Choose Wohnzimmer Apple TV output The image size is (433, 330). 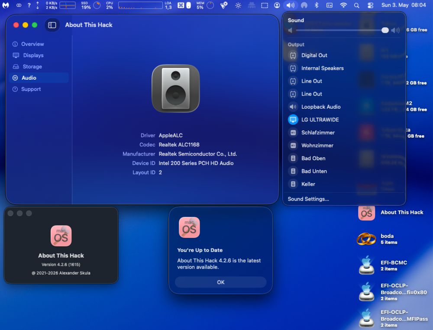point(344,146)
